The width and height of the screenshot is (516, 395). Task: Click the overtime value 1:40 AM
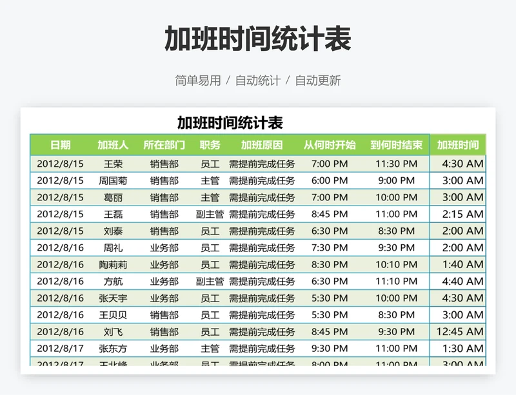click(x=462, y=264)
